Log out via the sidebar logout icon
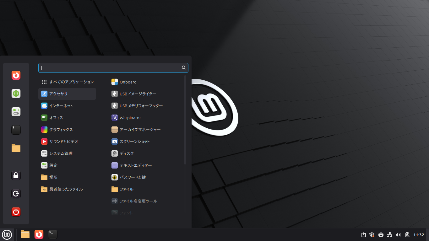The image size is (429, 241). pos(16,194)
